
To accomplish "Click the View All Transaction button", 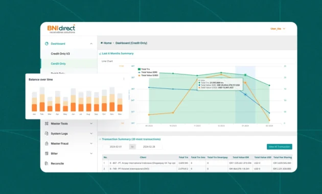I will click(279, 147).
